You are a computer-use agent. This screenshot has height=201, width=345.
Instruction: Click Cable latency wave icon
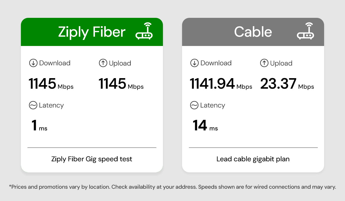click(194, 105)
